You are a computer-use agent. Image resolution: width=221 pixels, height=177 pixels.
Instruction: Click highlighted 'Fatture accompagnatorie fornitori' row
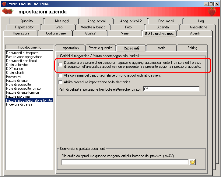29,100
